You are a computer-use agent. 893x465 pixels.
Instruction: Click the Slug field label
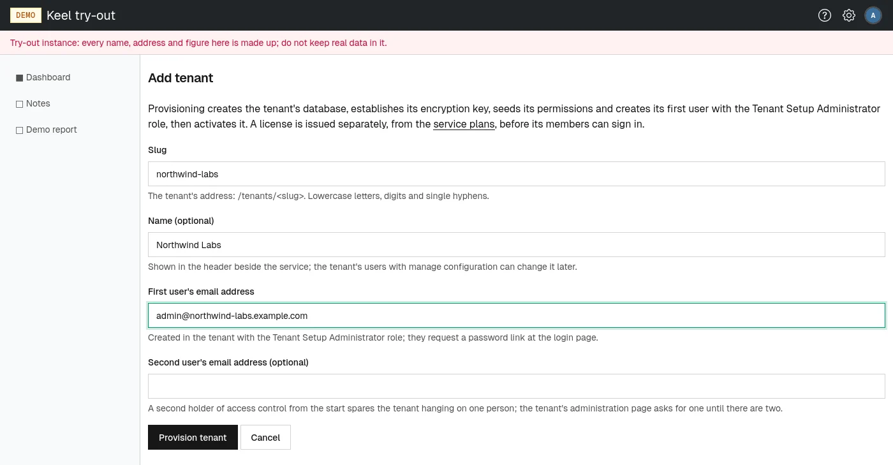157,150
